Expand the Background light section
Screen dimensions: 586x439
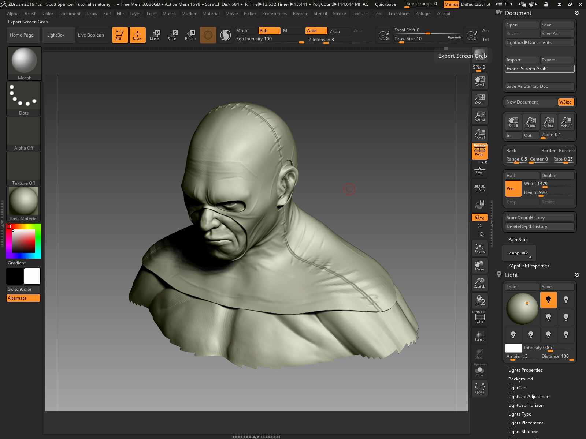520,379
